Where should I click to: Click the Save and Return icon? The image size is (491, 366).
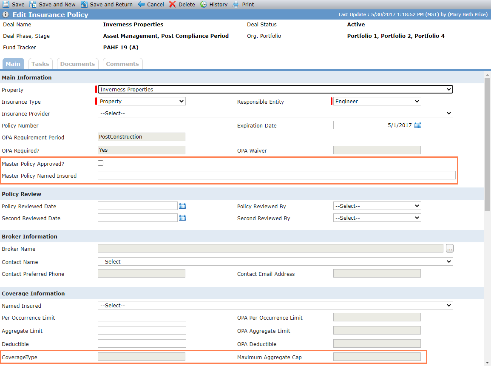point(84,4)
